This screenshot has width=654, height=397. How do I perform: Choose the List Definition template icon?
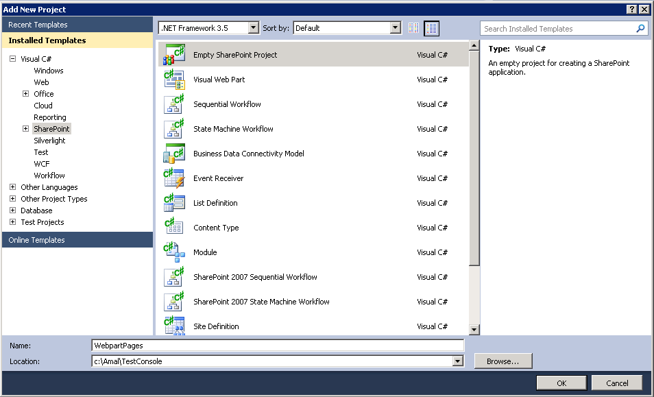click(174, 203)
